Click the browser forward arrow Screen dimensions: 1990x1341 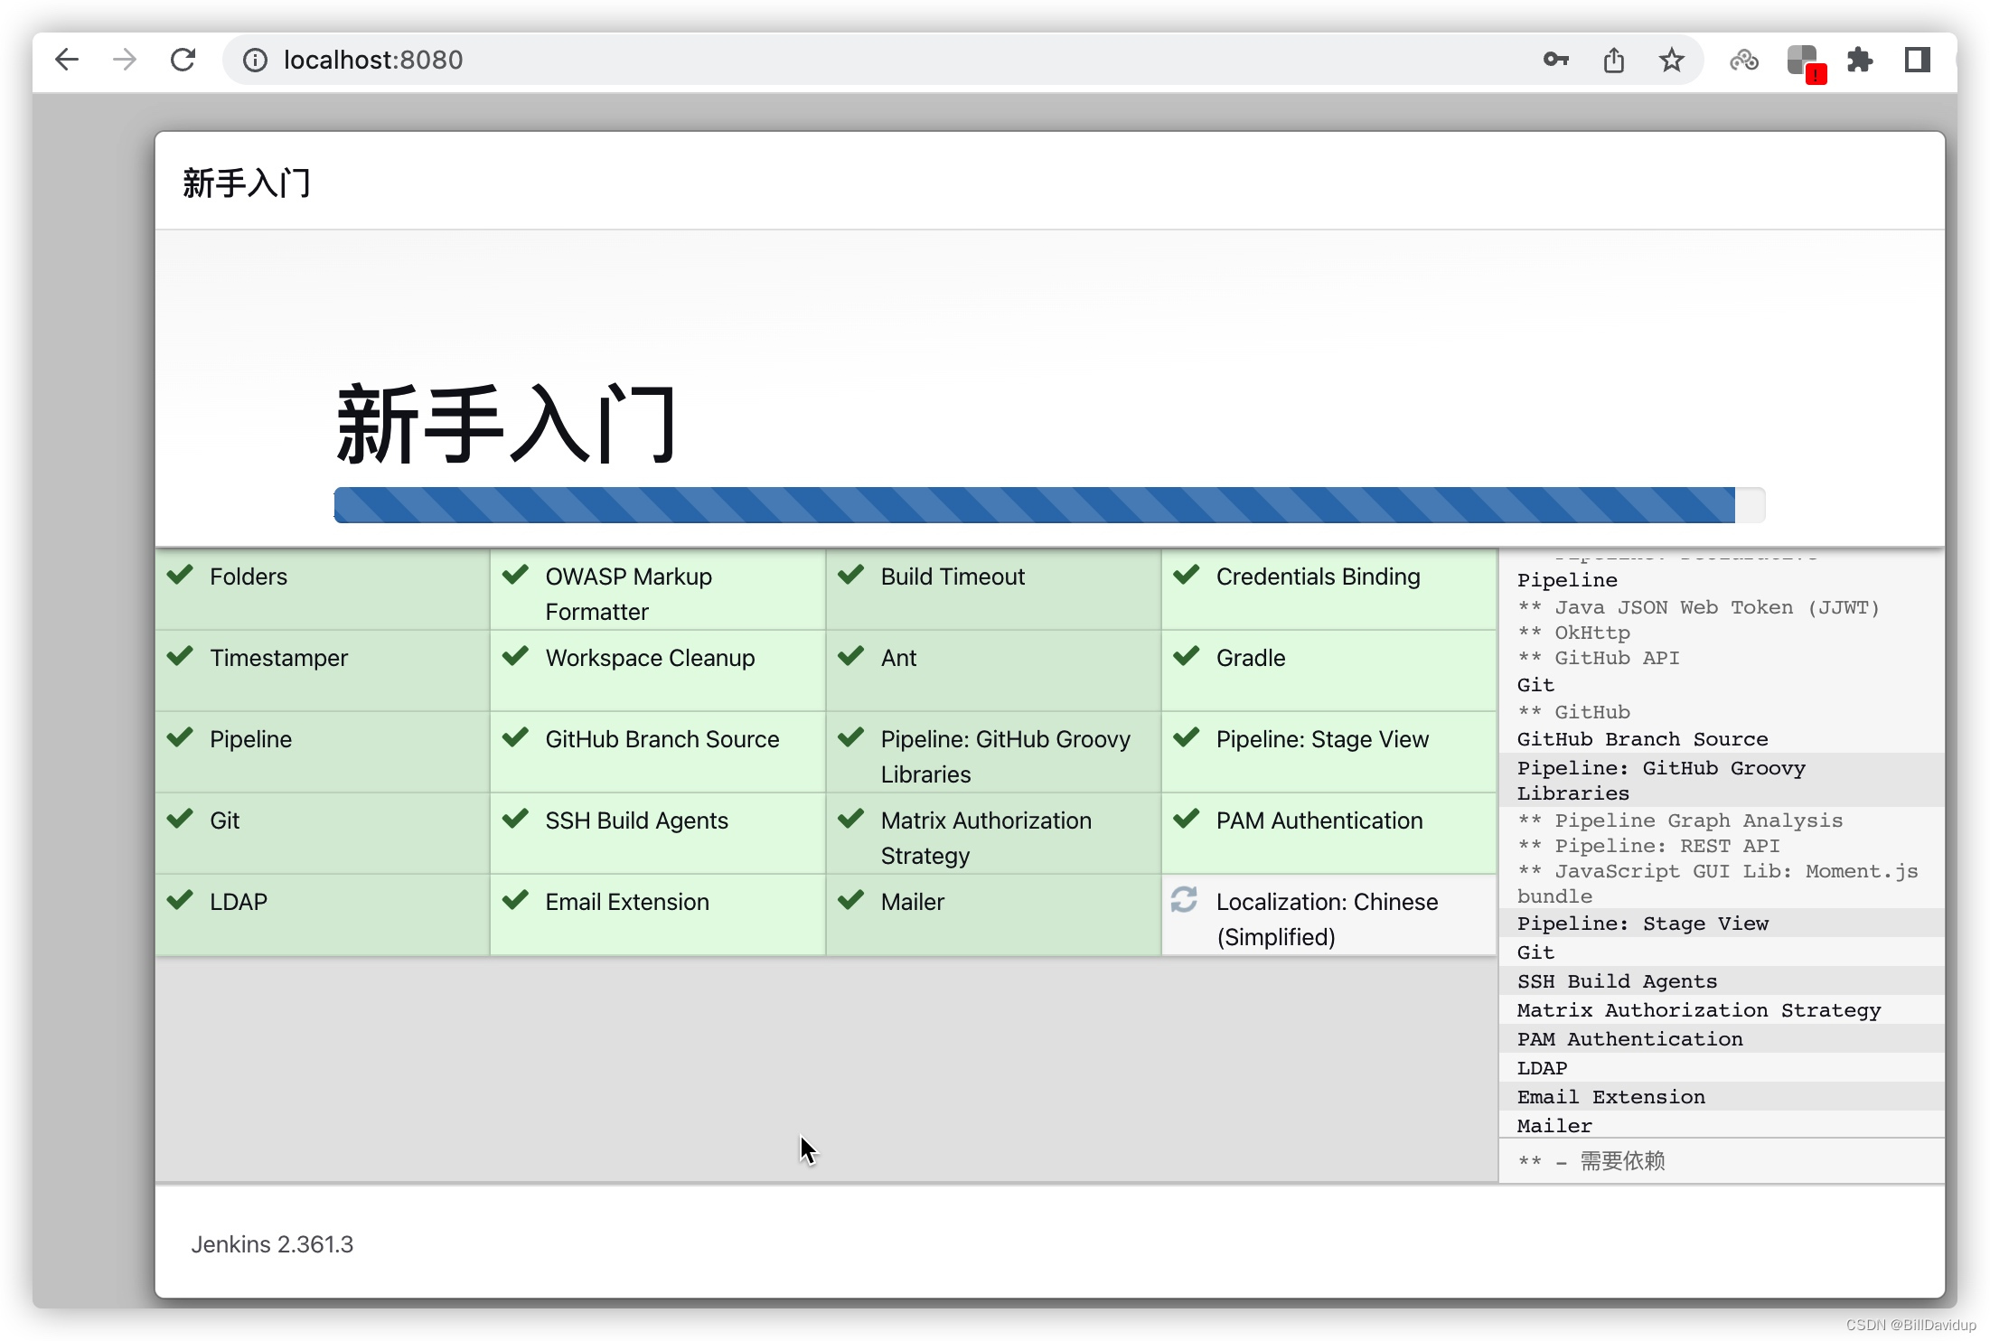[x=125, y=60]
